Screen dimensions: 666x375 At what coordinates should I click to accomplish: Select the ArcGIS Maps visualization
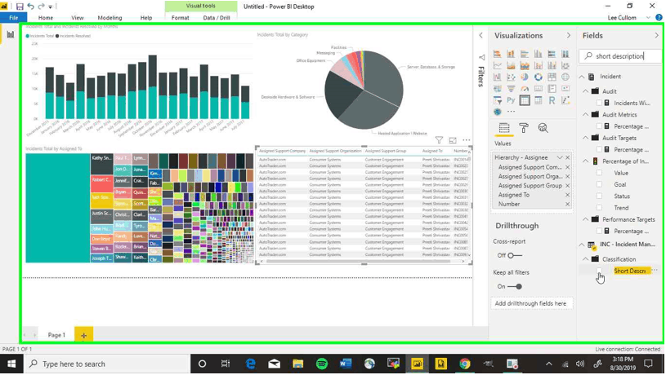point(498,112)
